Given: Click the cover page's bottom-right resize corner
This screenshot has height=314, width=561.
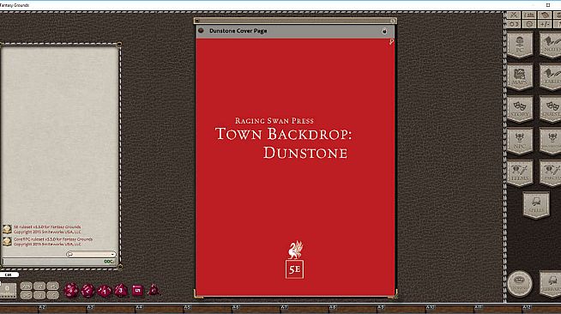Looking at the screenshot, I should coord(393,294).
